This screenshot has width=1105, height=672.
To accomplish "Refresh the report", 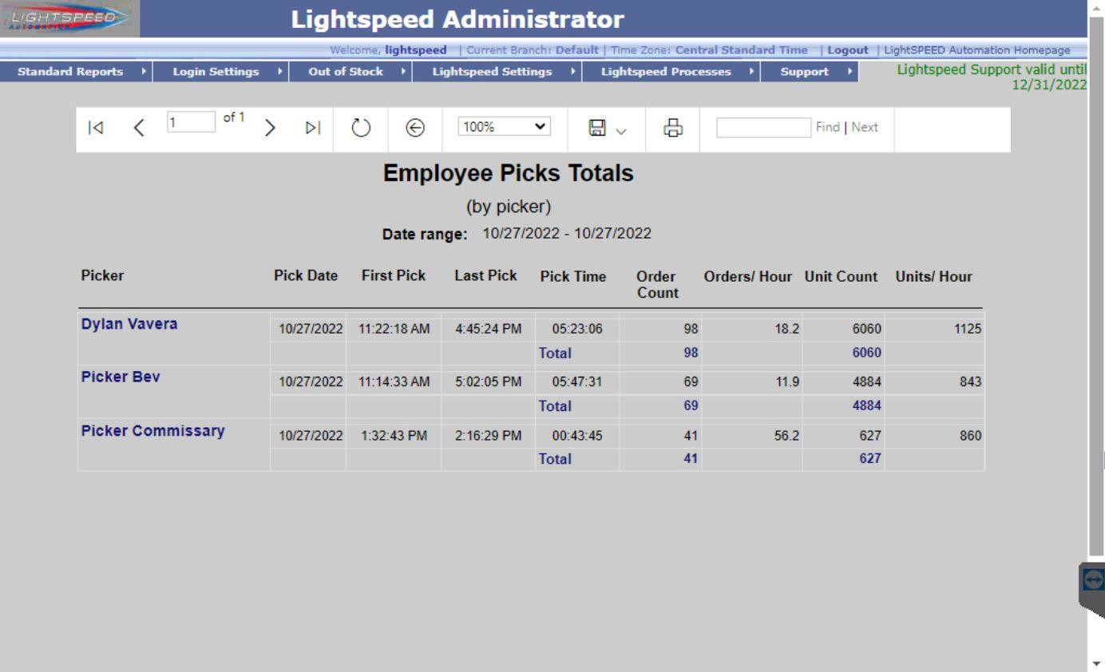I will click(x=362, y=128).
